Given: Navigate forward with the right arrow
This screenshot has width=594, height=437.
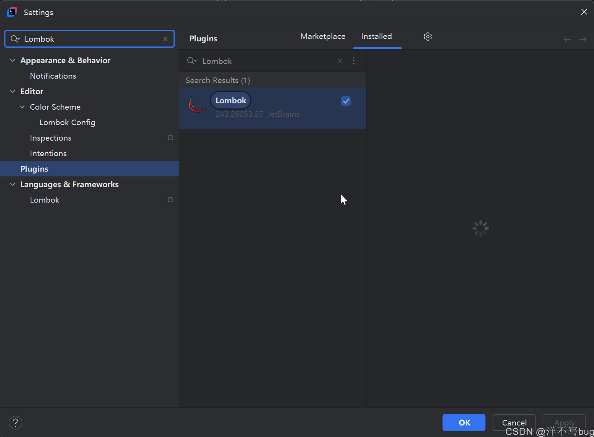Looking at the screenshot, I should point(583,39).
